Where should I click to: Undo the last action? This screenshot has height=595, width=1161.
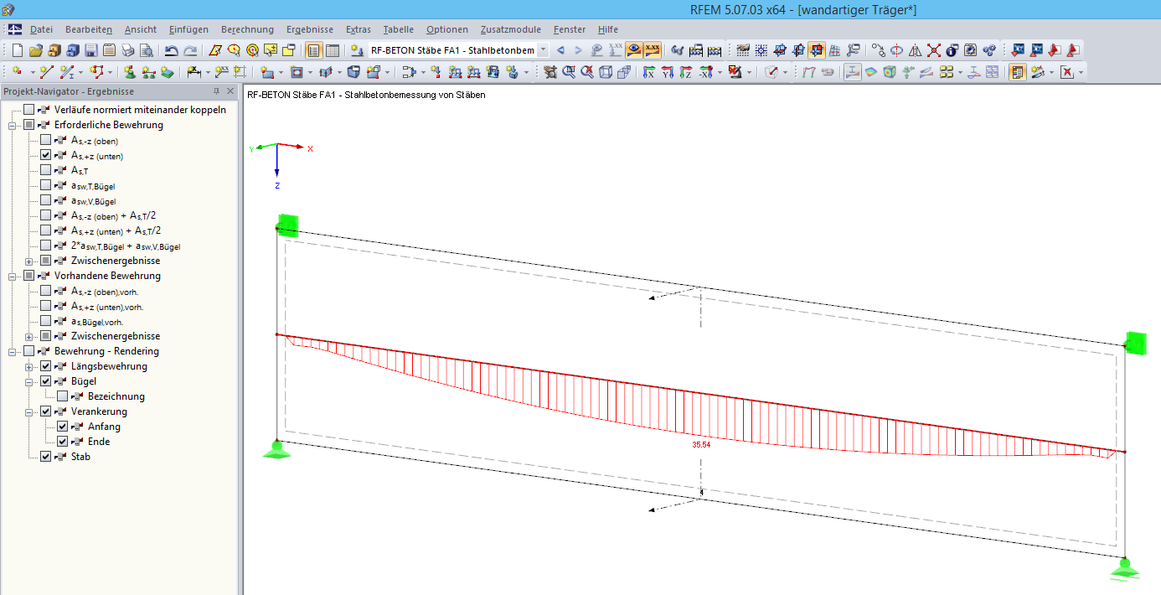tap(172, 50)
